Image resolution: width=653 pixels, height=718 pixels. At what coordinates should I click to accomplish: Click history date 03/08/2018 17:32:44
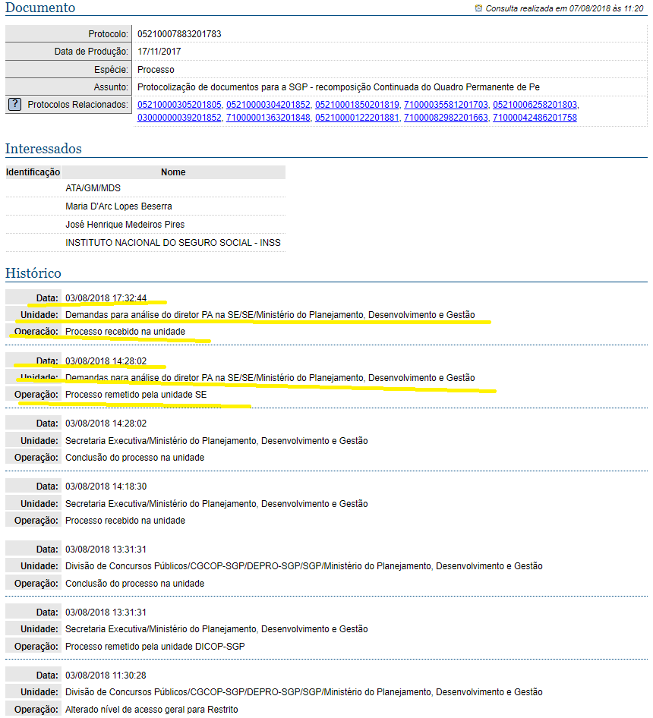(106, 298)
